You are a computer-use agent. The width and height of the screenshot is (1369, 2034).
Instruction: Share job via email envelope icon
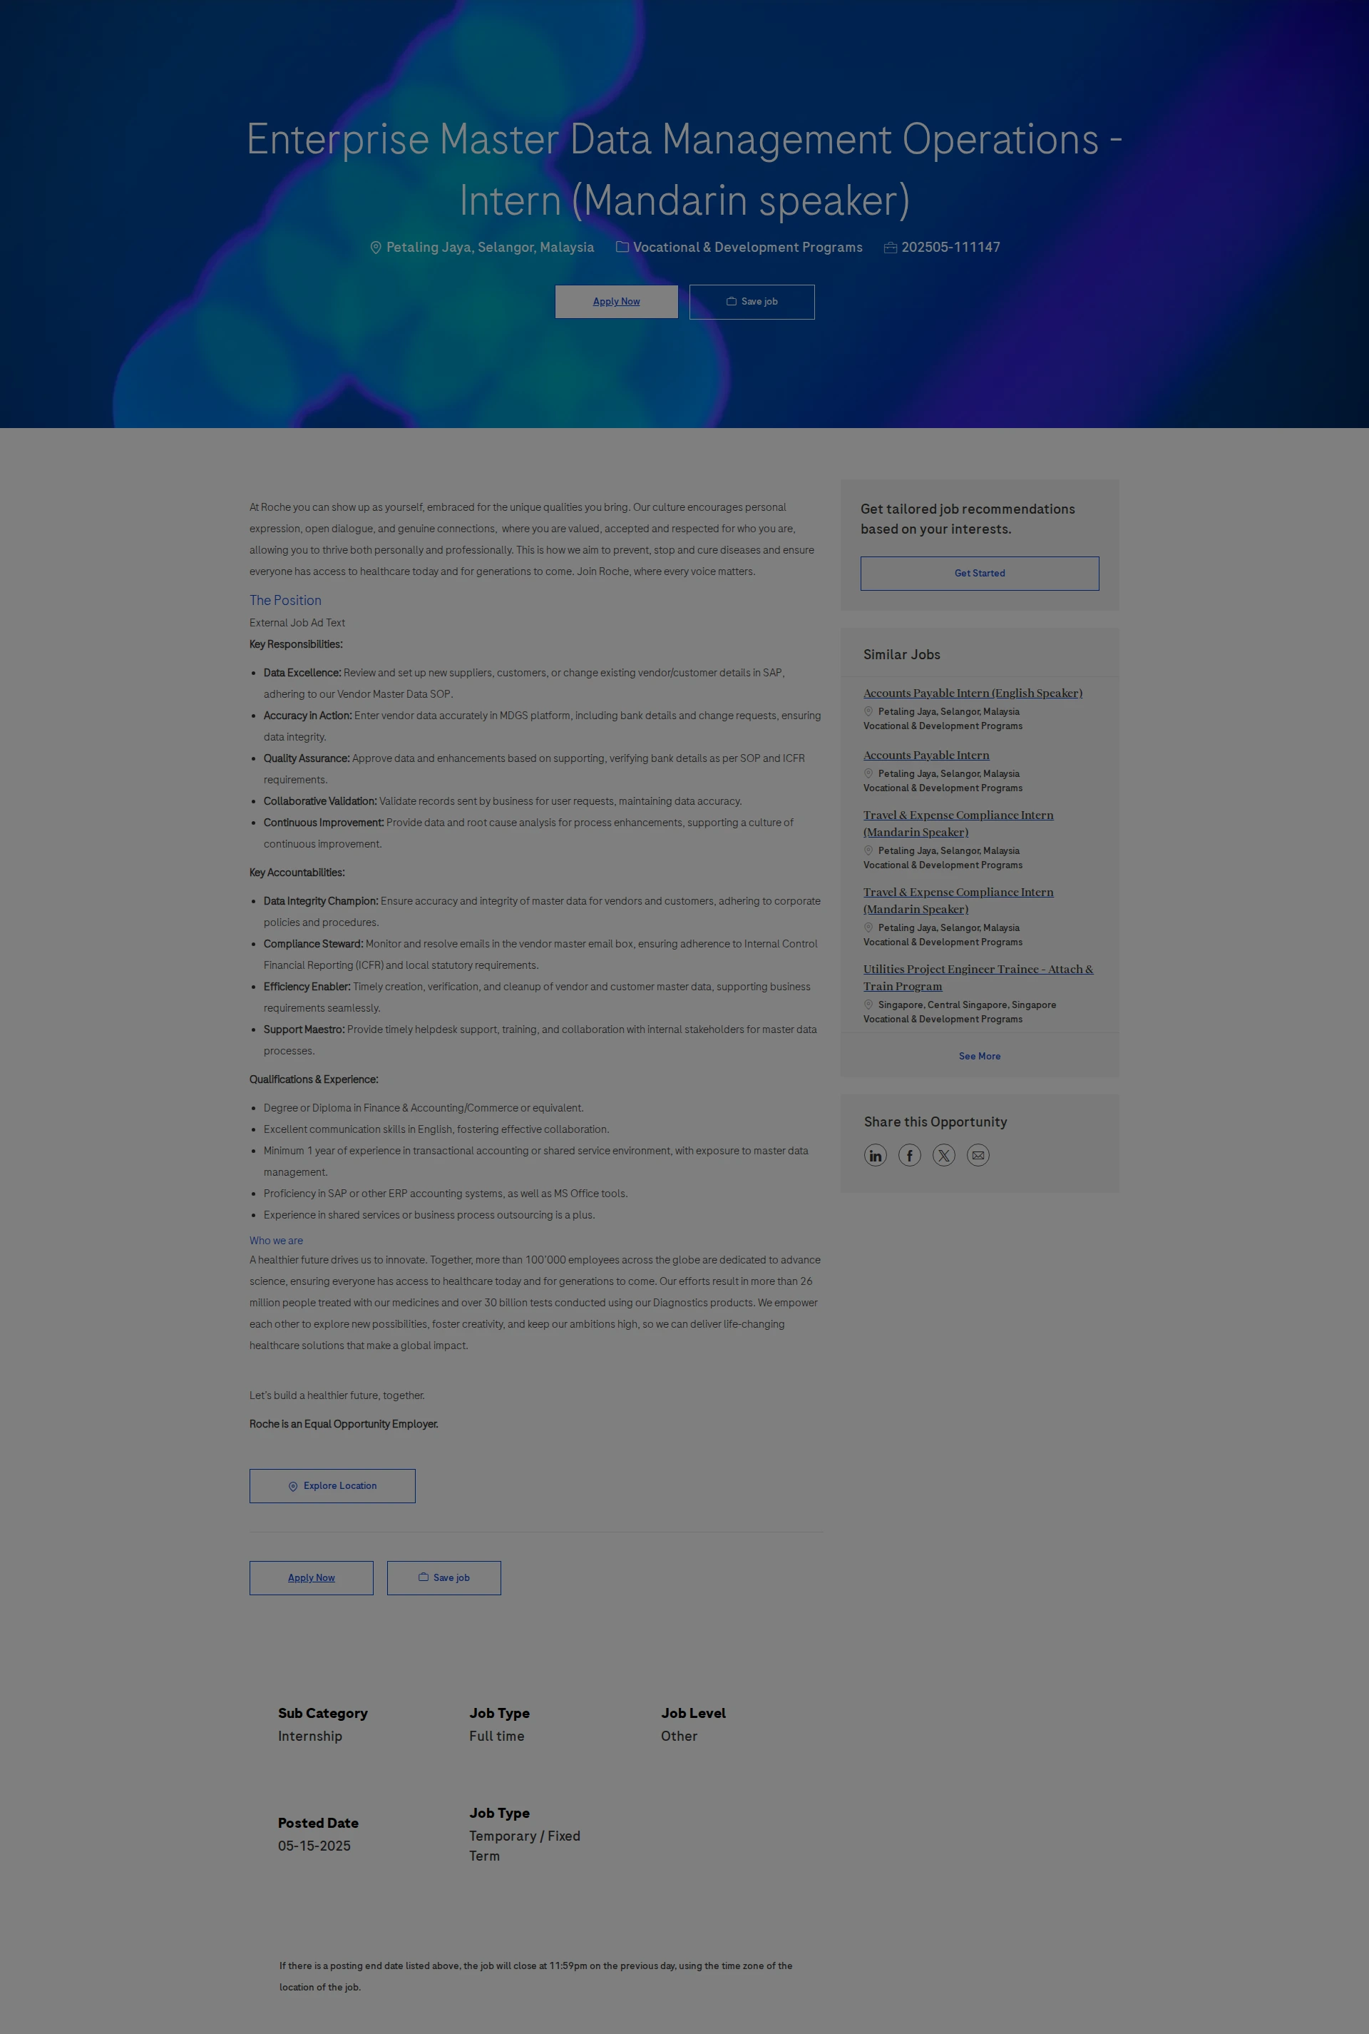pos(978,1156)
